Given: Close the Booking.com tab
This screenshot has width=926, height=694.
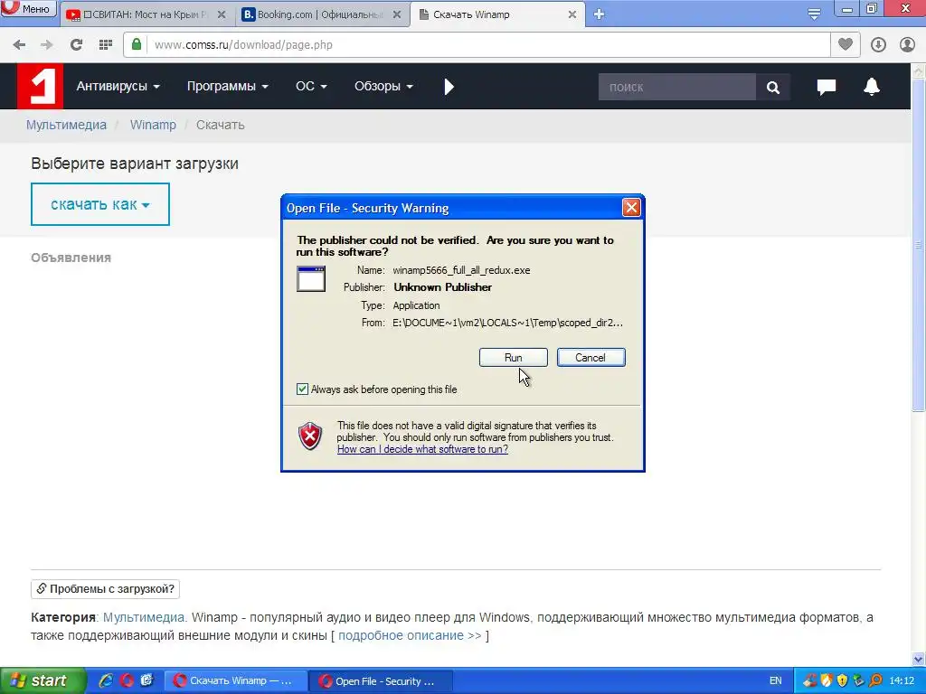Looking at the screenshot, I should 398,14.
